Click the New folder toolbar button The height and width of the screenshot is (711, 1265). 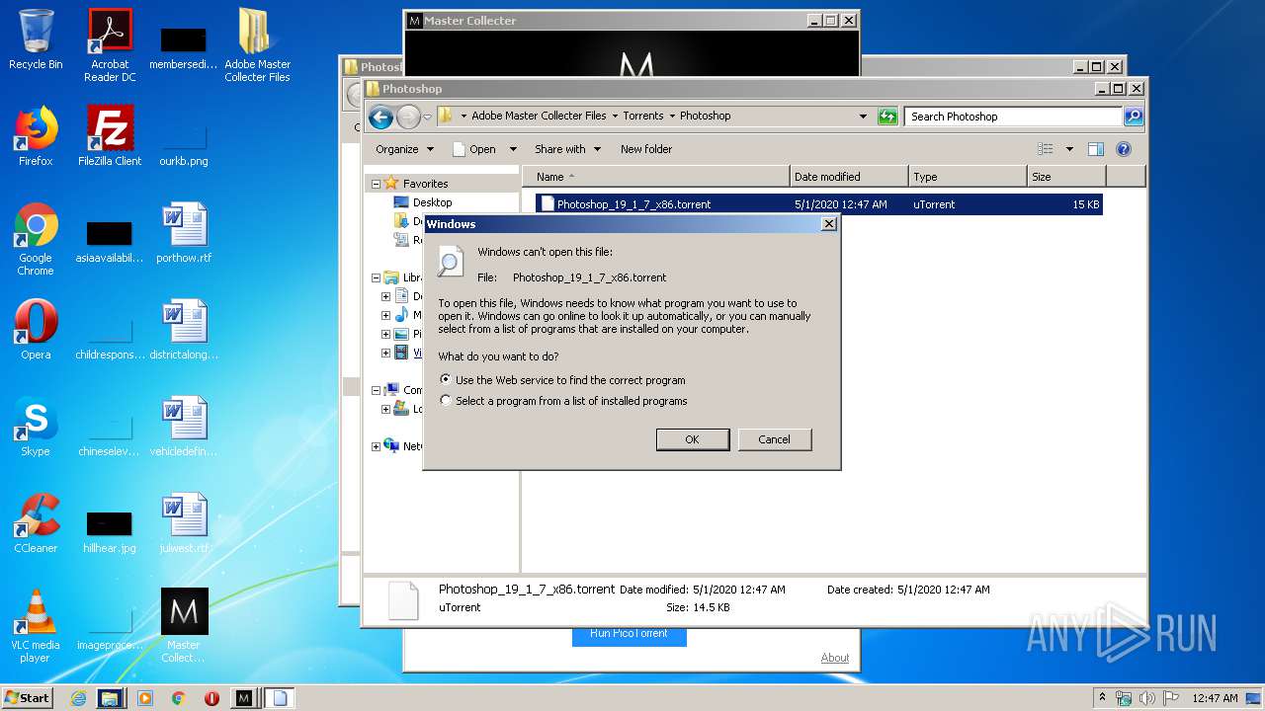(x=646, y=149)
